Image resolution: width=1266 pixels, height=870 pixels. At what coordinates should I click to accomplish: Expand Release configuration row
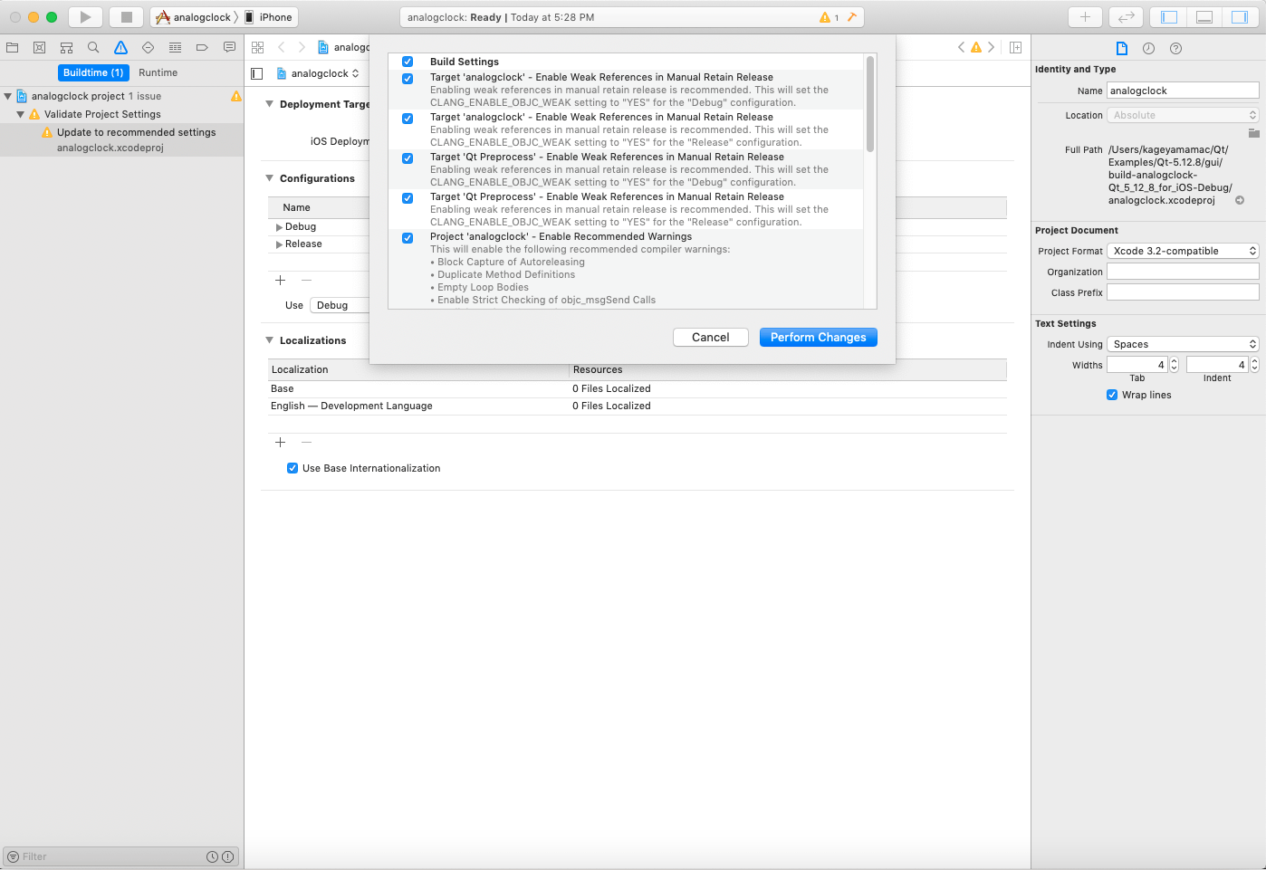tap(279, 244)
